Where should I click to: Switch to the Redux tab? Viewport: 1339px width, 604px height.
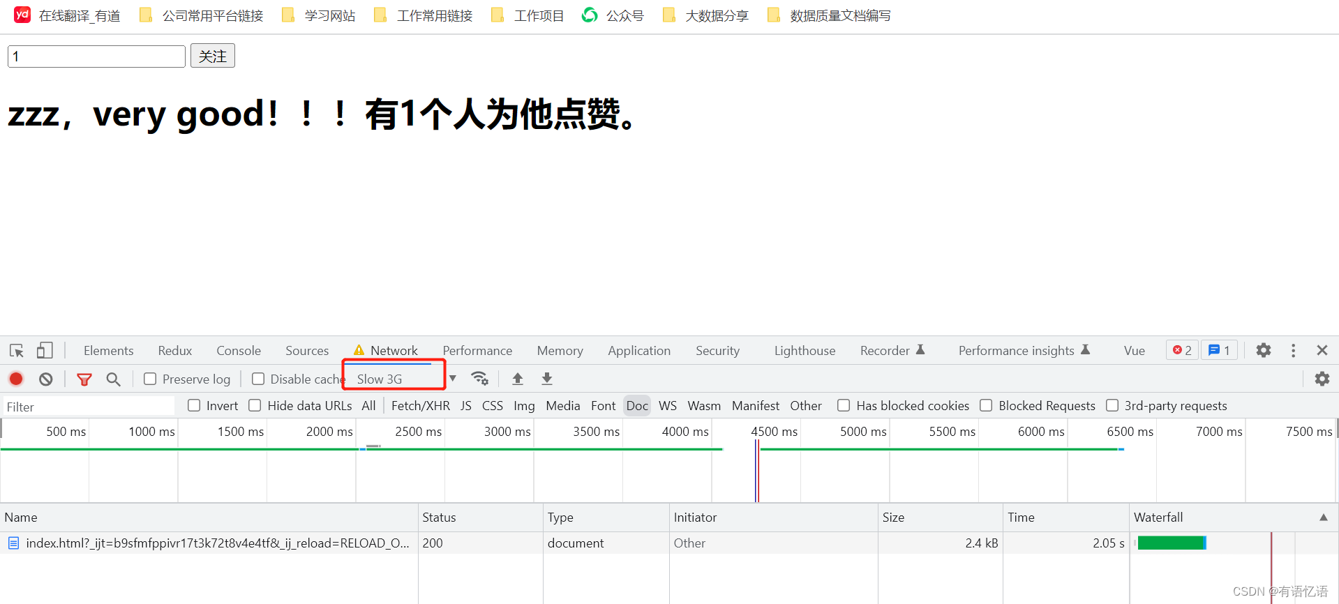[x=174, y=350]
